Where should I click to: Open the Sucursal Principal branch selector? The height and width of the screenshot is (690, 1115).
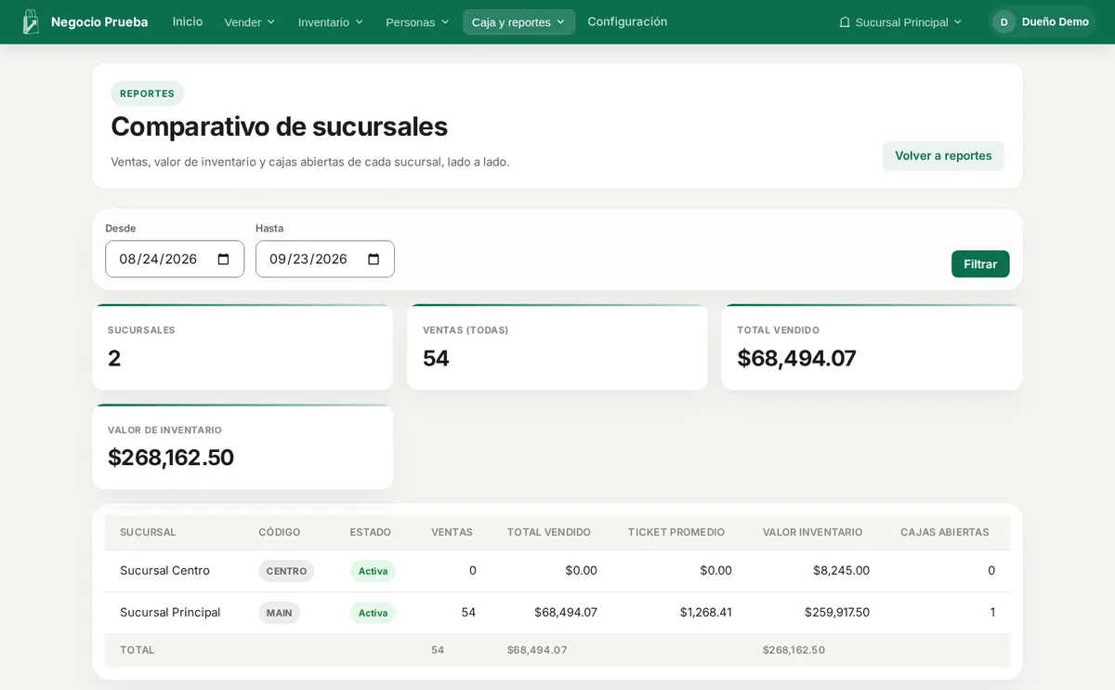coord(900,22)
